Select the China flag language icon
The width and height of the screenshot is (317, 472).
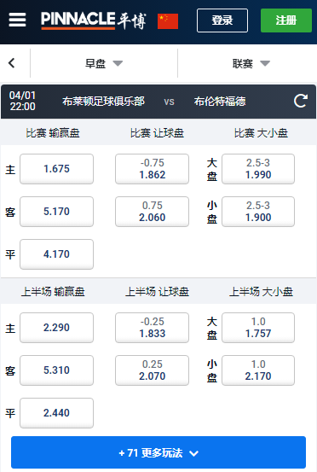point(168,21)
